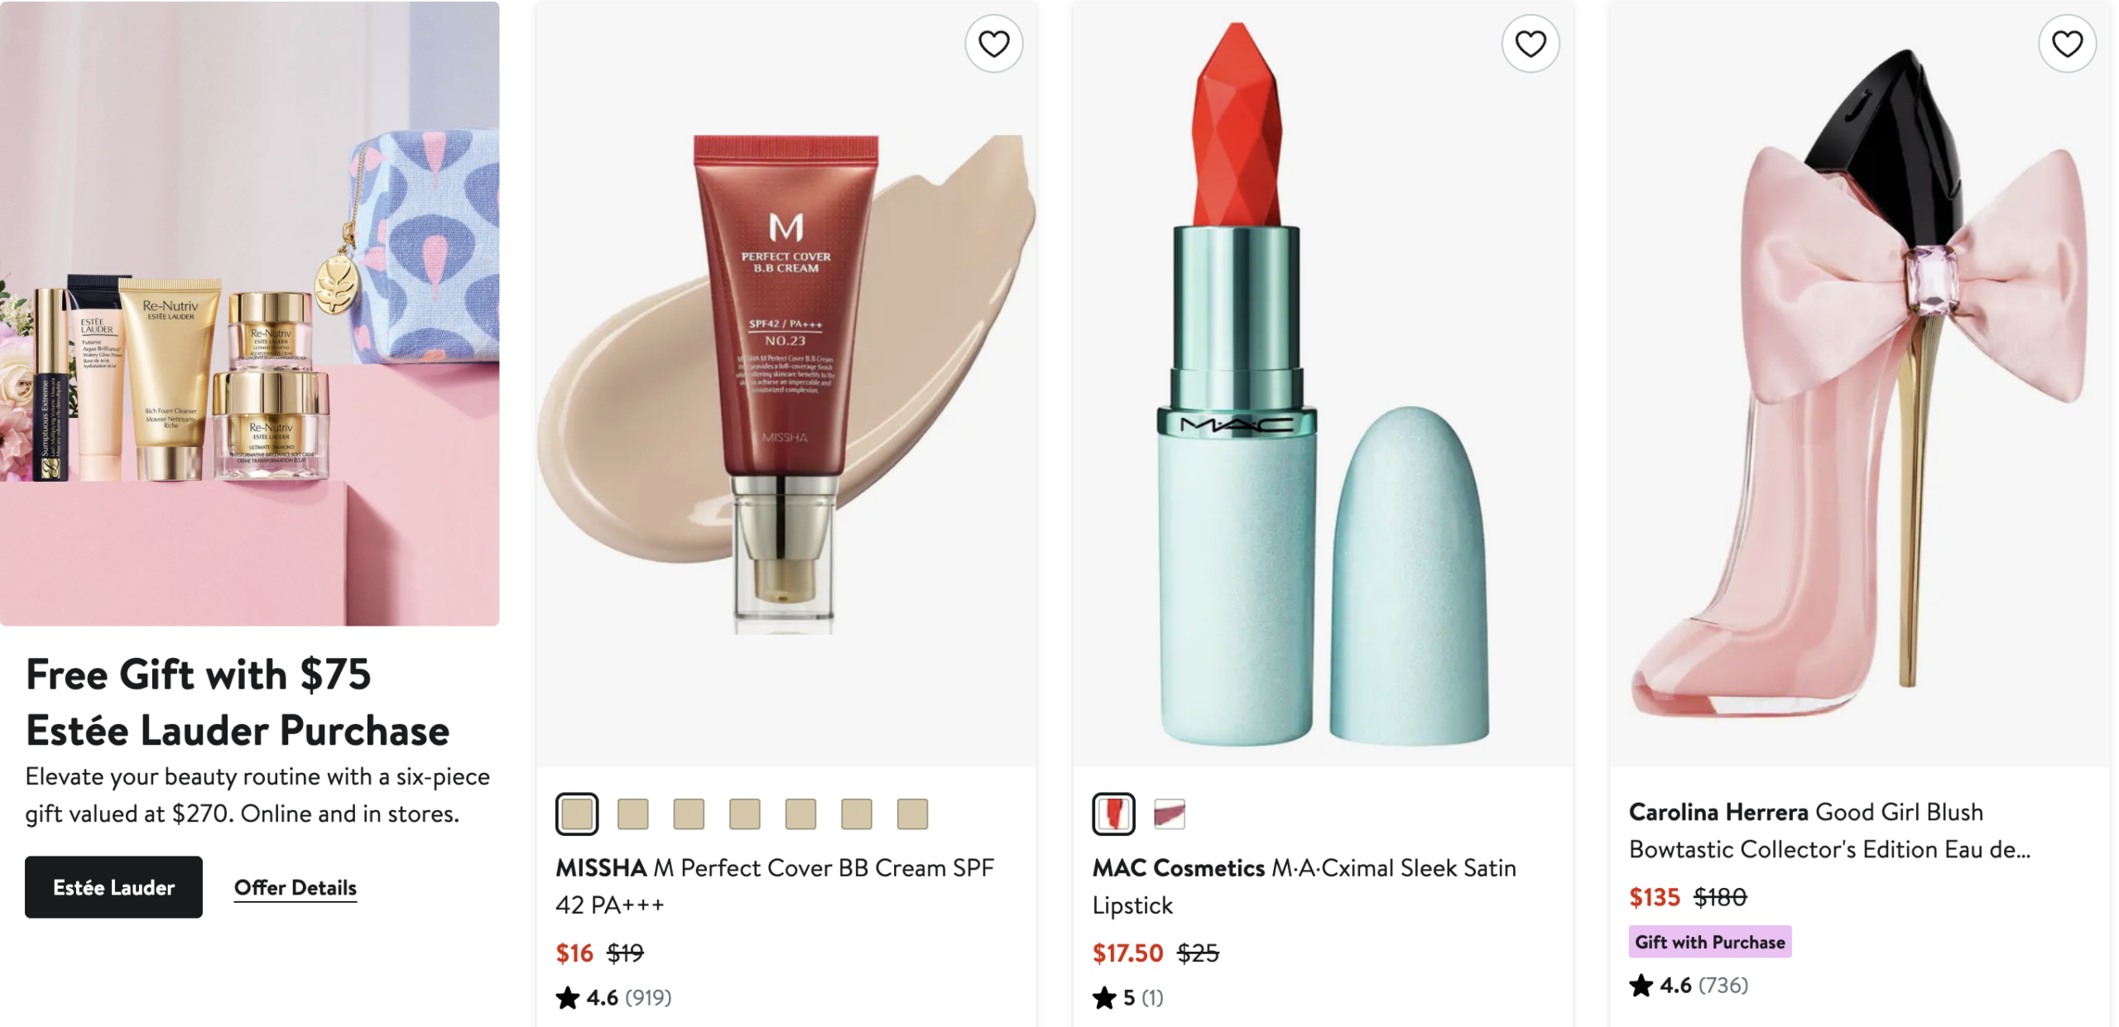Viewport: 2119px width, 1027px height.
Task: View the MAC lipstick product image
Action: point(1322,384)
